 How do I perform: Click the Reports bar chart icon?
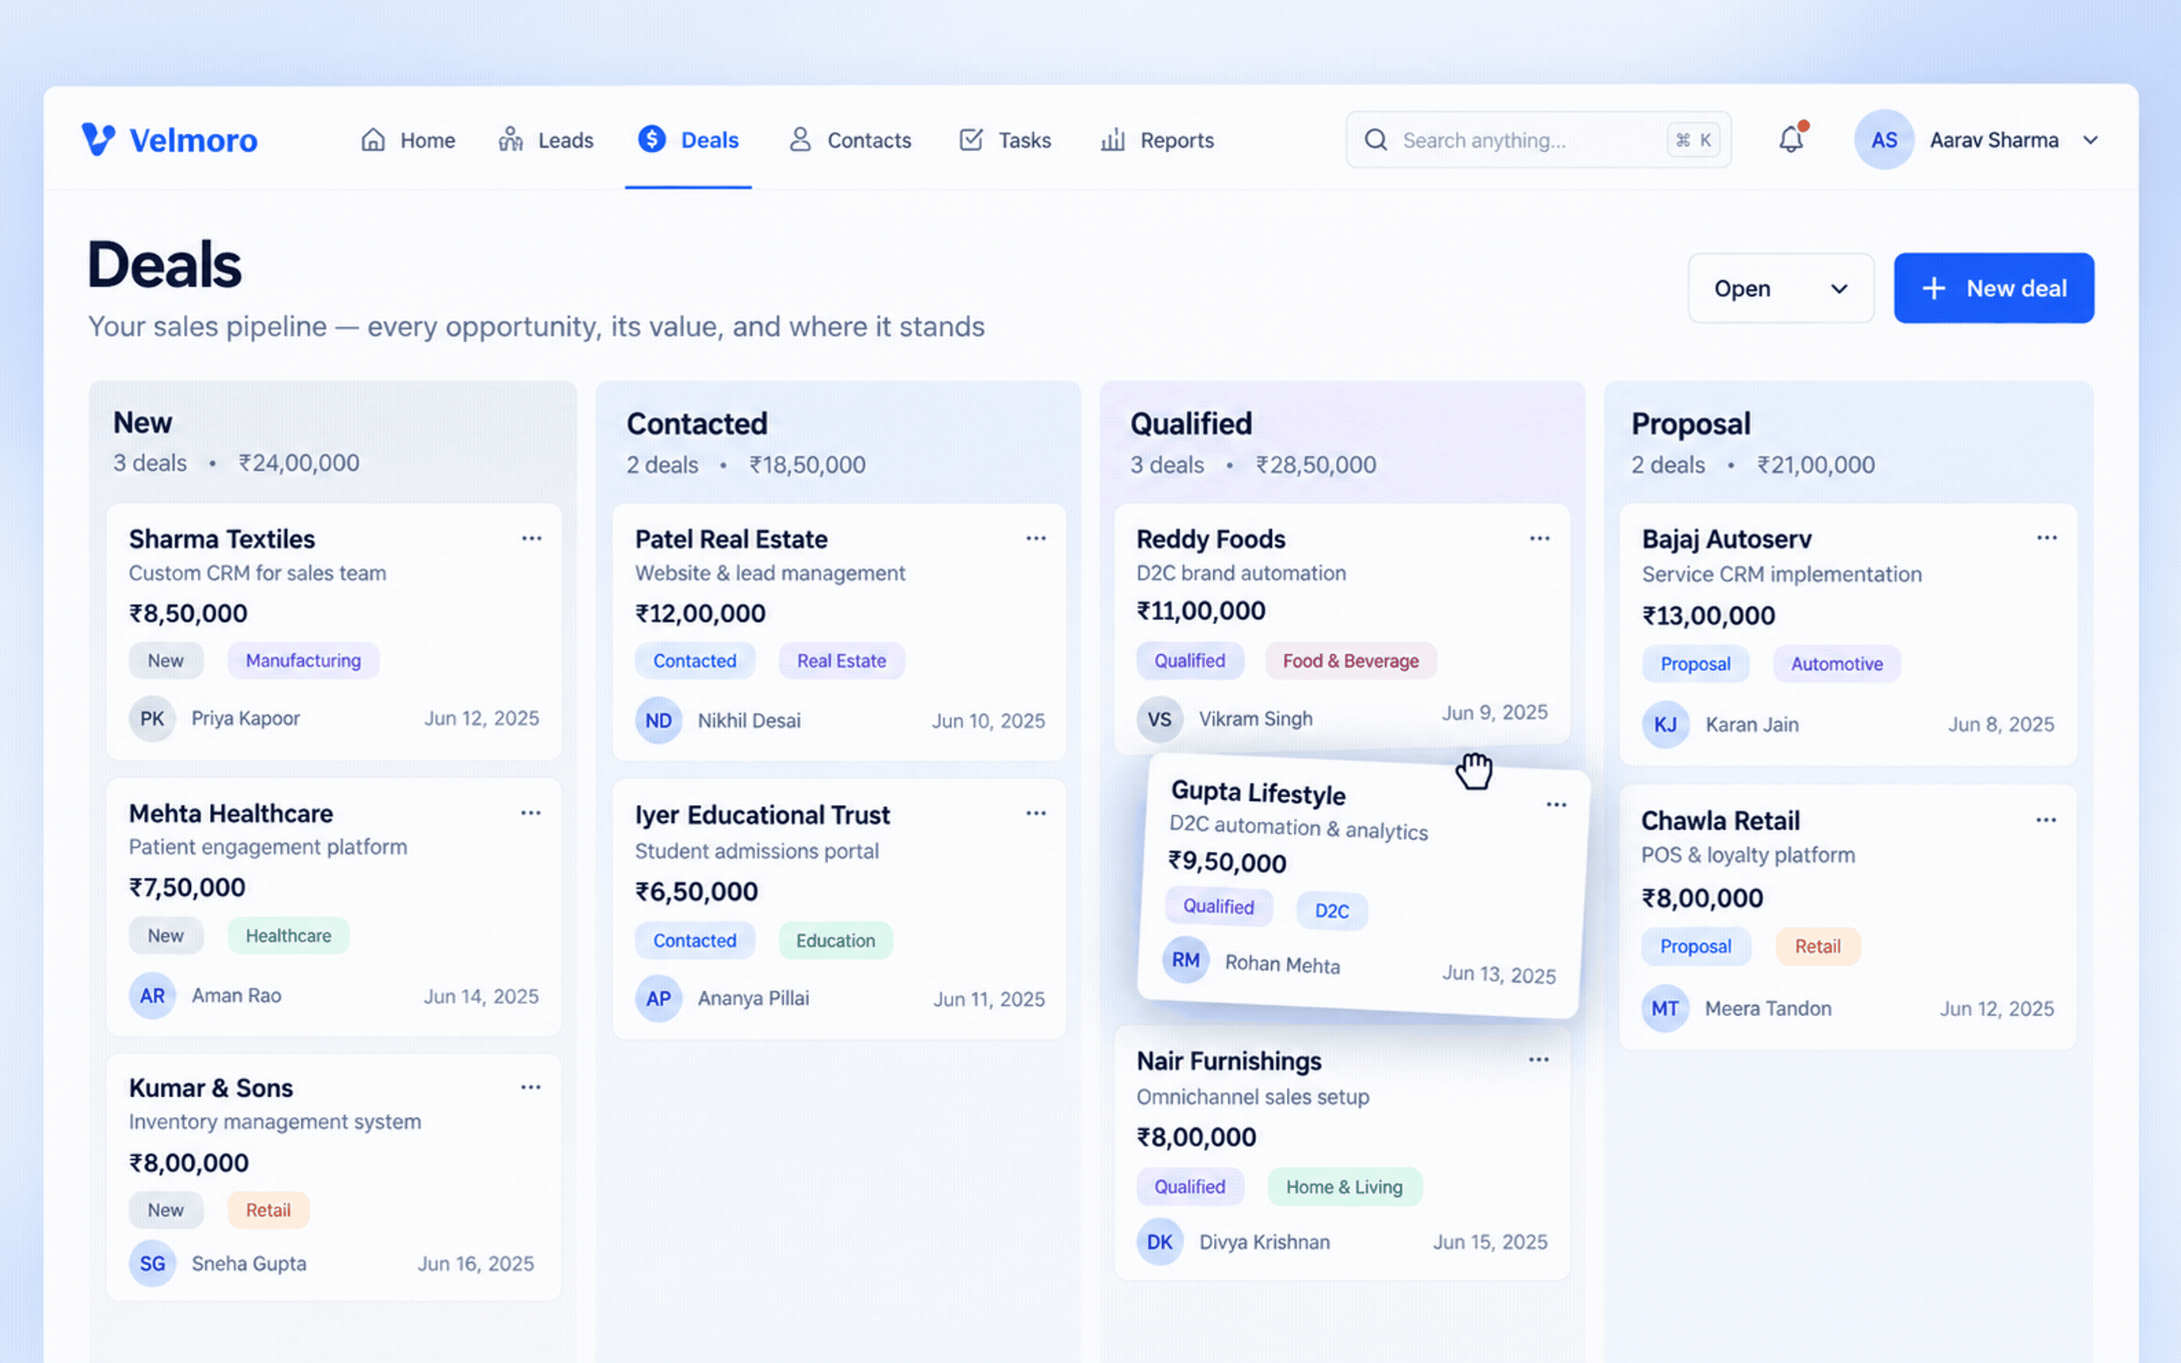[1113, 140]
